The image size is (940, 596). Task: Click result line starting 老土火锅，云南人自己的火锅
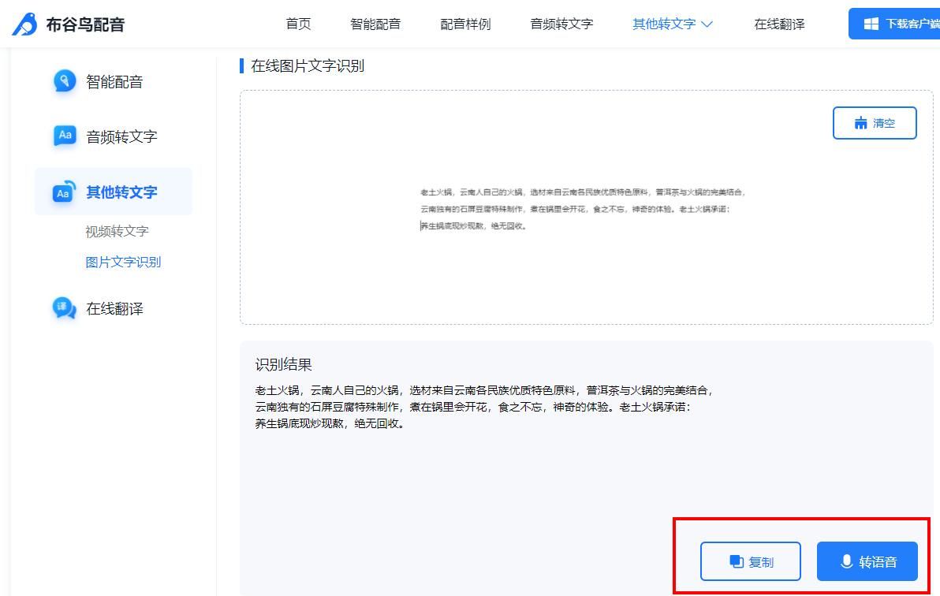[x=484, y=390]
